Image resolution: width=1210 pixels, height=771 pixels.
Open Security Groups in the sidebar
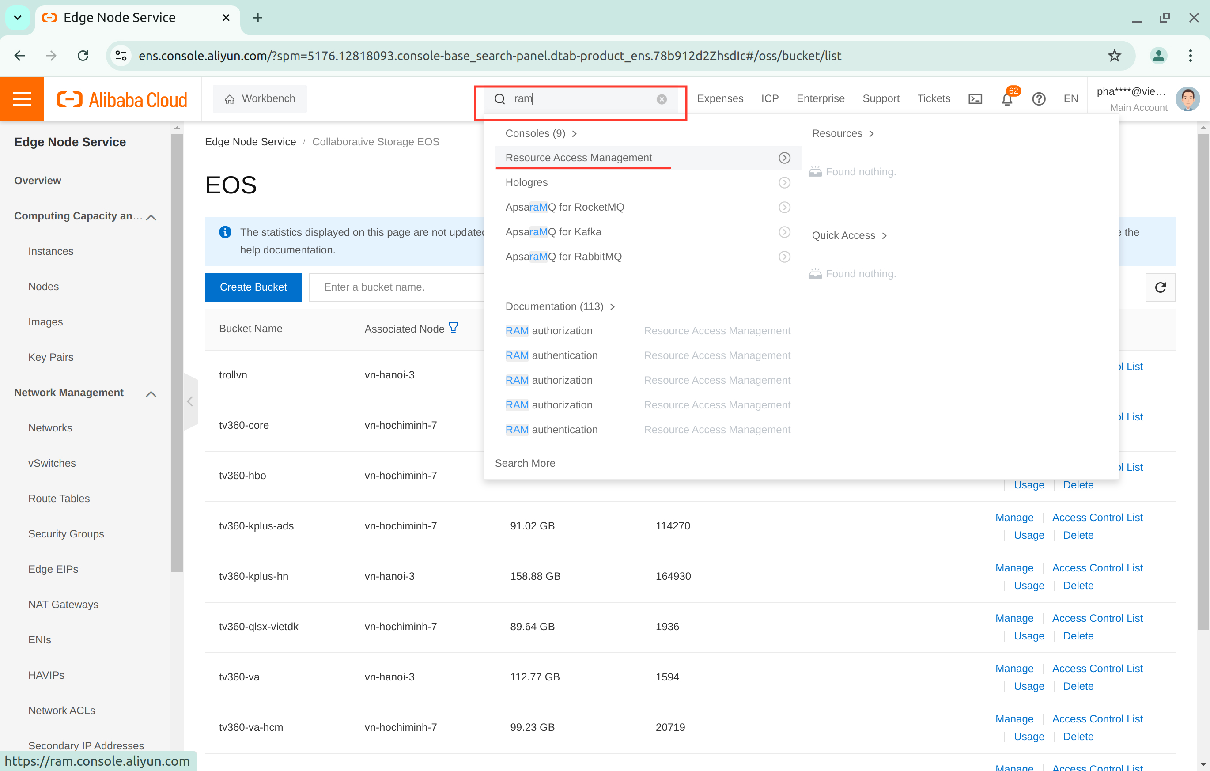66,534
